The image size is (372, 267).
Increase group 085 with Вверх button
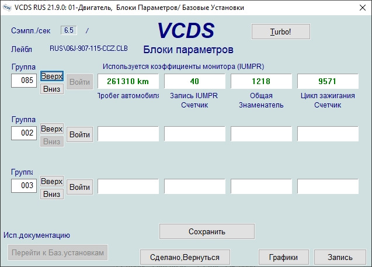tap(52, 76)
